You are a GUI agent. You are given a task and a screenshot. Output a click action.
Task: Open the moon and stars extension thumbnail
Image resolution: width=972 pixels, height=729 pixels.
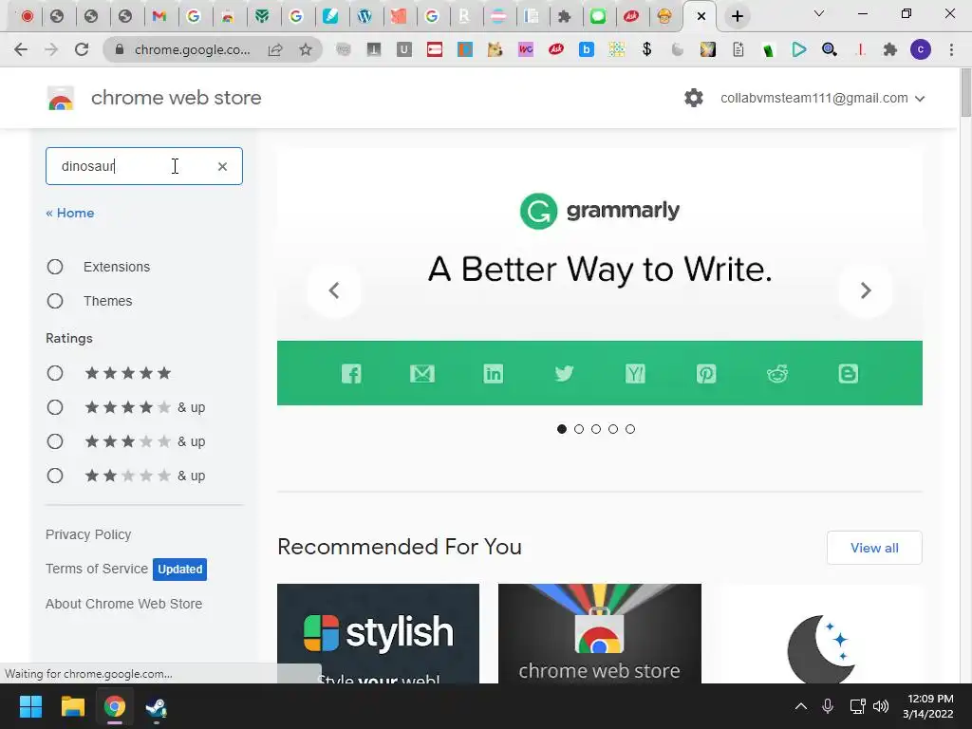point(821,633)
